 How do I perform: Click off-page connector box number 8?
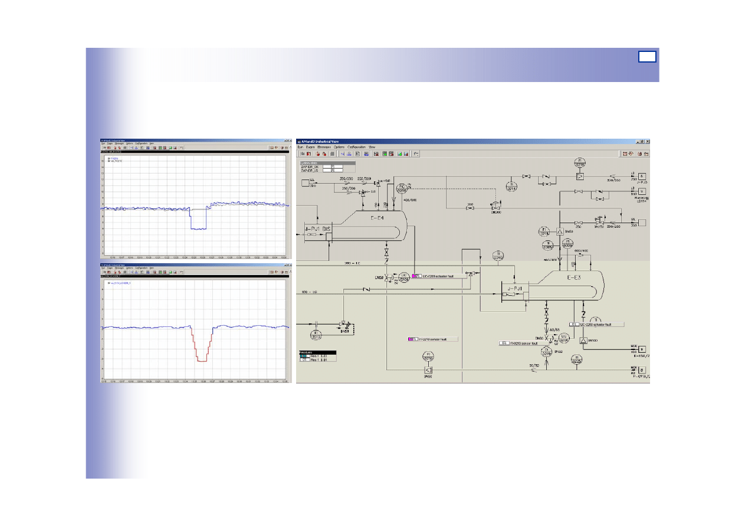642,370
